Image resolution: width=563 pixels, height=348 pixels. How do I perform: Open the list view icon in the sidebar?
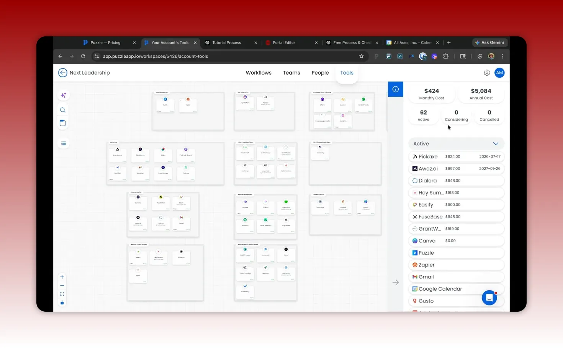(63, 143)
